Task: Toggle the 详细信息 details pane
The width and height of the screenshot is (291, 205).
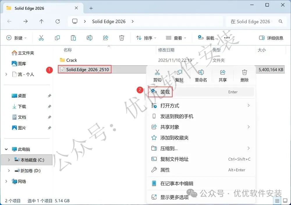Action: pyautogui.click(x=271, y=38)
